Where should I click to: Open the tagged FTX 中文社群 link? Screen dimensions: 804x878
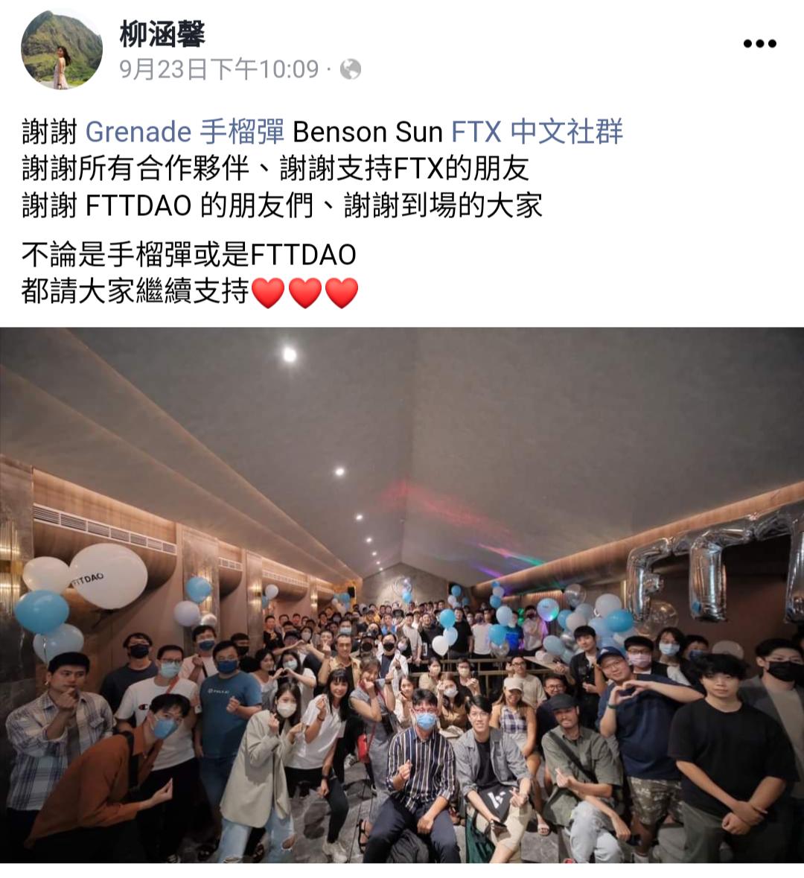pyautogui.click(x=537, y=132)
